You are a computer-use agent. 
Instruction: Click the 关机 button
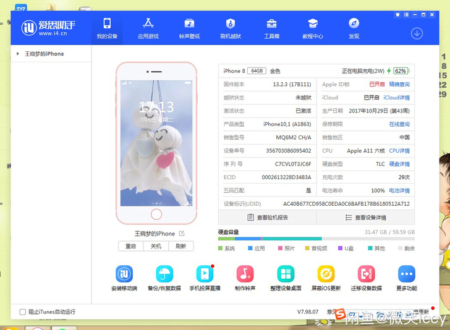(156, 246)
